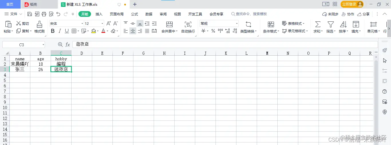Screen dimensions: 391x145
Task: Switch to the 页面布局 (Page Layout) tab
Action: click(x=117, y=14)
